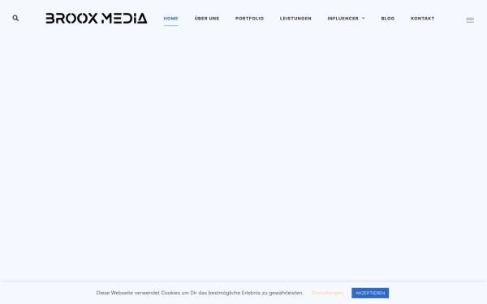Select the cookie notice text
The image size is (487, 304).
click(x=200, y=293)
